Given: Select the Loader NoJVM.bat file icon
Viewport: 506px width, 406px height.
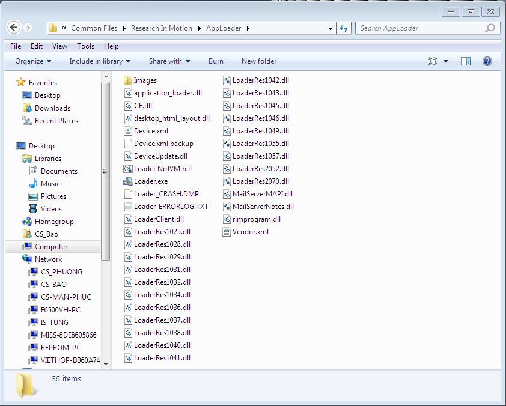Looking at the screenshot, I should point(128,169).
